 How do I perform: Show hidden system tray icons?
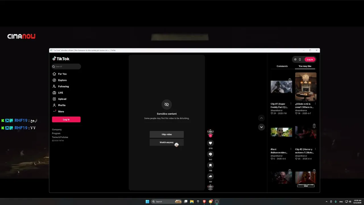pyautogui.click(x=326, y=202)
